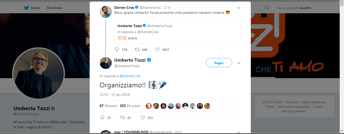Follow Umberto Tozzi with Segui button
This screenshot has width=344, height=134.
coord(219,63)
